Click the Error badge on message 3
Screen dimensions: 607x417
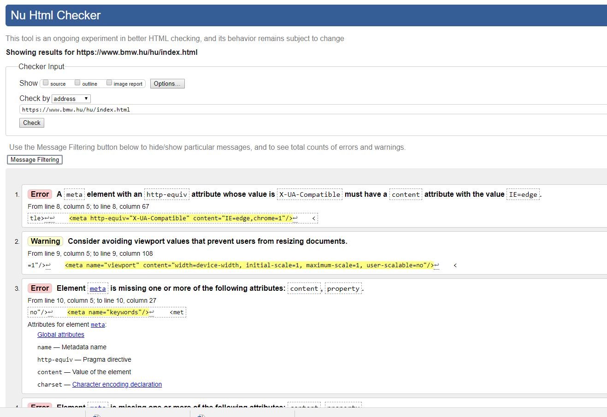(40, 288)
